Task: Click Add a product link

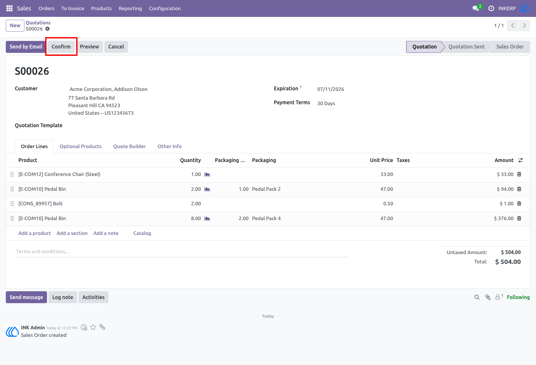Action: click(35, 233)
